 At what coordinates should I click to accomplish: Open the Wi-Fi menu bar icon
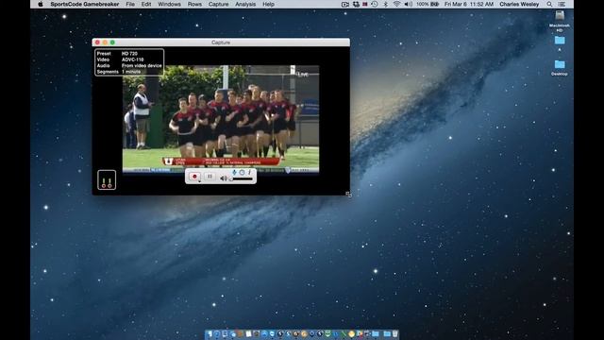[396, 4]
